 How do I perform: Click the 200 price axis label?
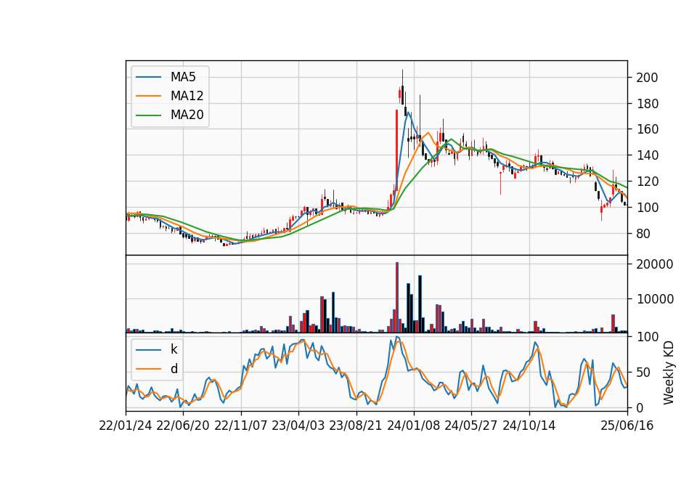[x=647, y=78]
